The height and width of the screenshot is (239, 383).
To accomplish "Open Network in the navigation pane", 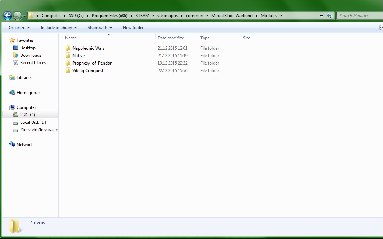I will tap(25, 145).
